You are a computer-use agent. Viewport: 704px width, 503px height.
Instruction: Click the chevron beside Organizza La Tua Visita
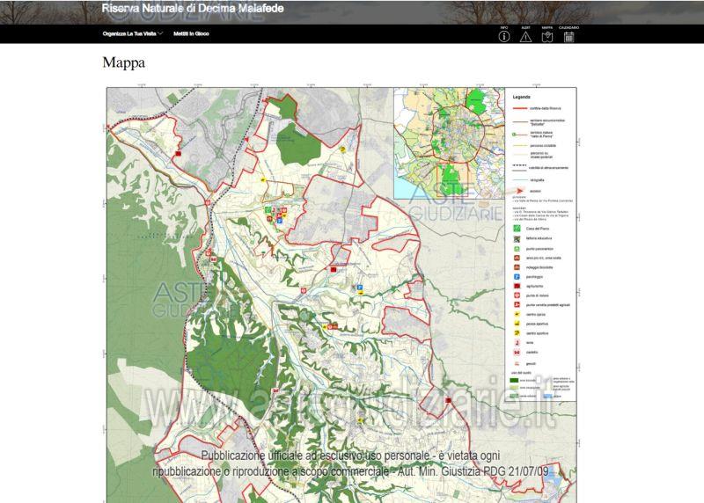point(160,33)
